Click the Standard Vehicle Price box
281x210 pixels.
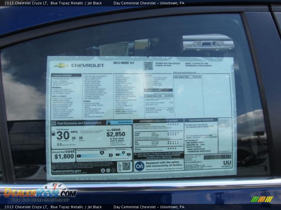[x=159, y=96]
